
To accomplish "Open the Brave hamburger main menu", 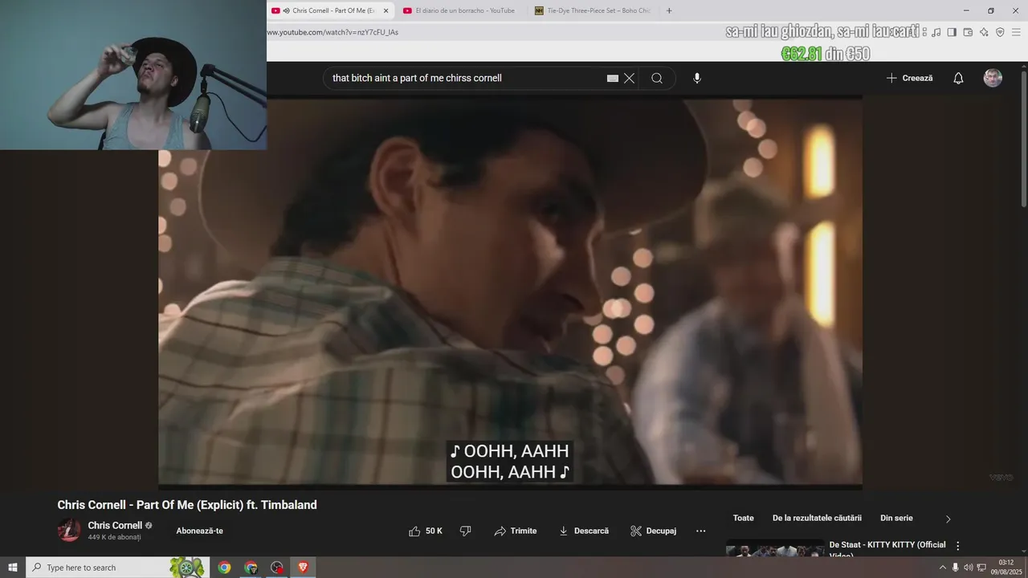I will pyautogui.click(x=1016, y=32).
